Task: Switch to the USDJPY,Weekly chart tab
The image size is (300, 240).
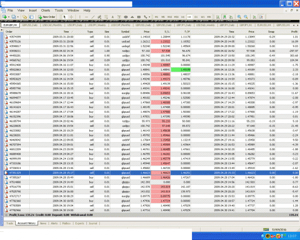Action: point(96,25)
